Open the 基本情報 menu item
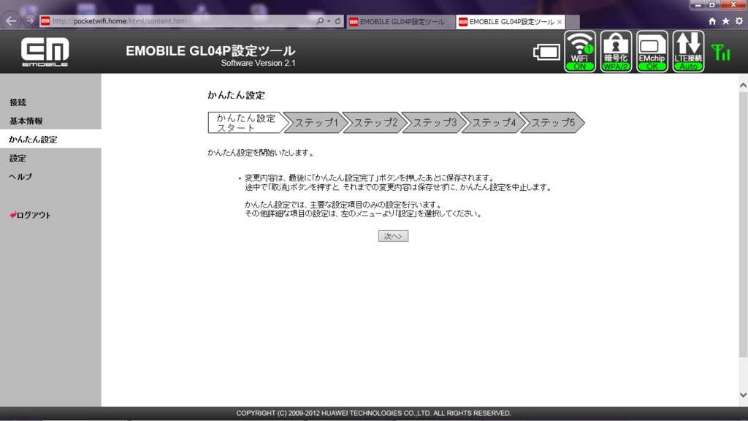Viewport: 748px width, 421px height. [26, 121]
